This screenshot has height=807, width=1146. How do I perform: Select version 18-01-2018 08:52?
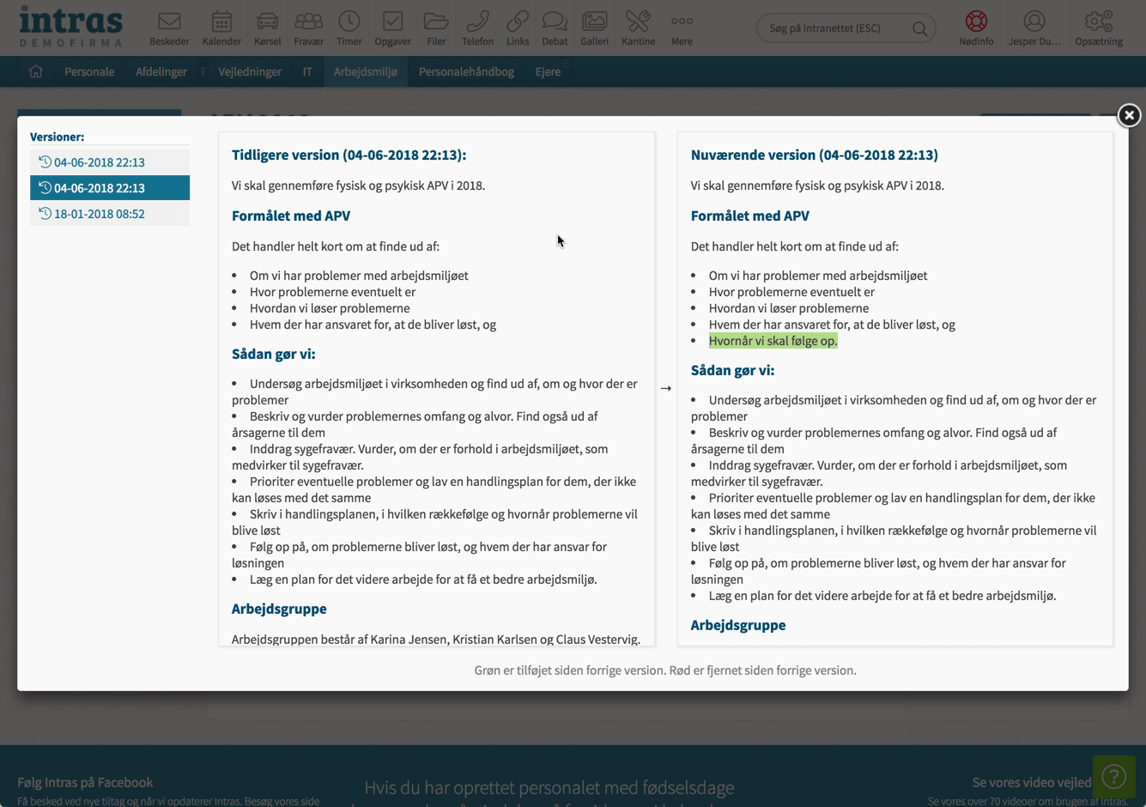(100, 214)
